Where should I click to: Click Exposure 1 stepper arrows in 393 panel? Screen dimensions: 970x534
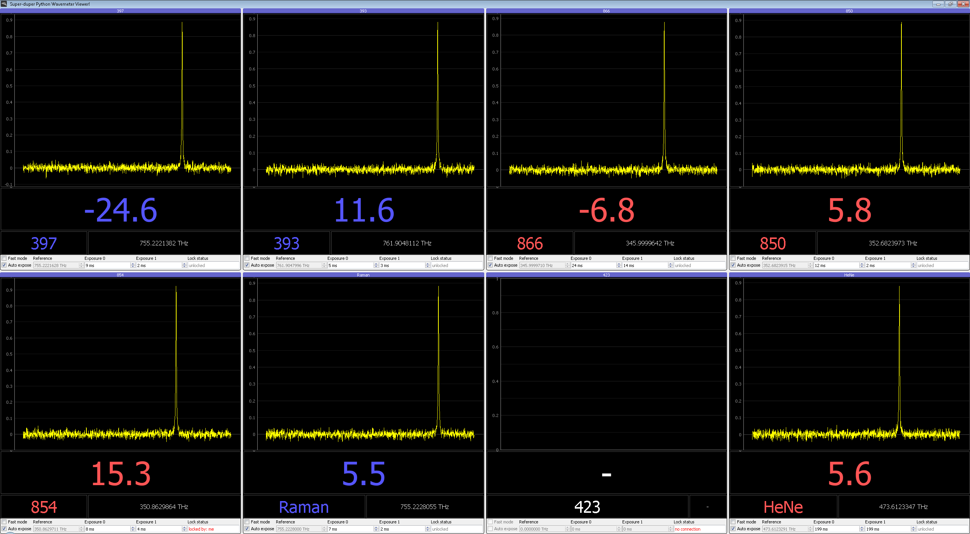point(428,265)
